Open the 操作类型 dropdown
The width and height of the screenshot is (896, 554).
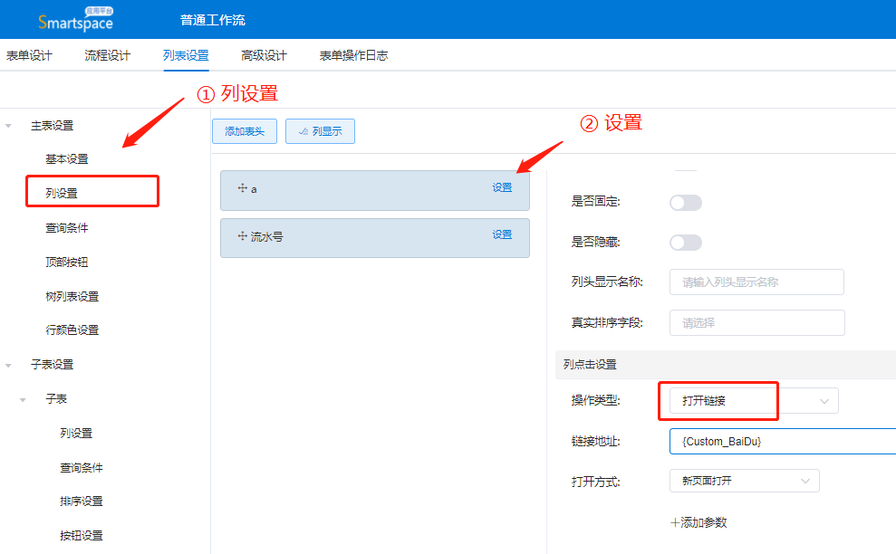[753, 400]
